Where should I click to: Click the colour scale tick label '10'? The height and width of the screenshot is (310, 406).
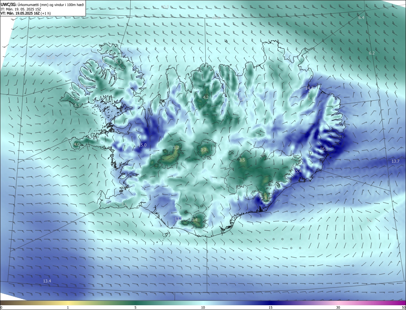(x=203, y=307)
